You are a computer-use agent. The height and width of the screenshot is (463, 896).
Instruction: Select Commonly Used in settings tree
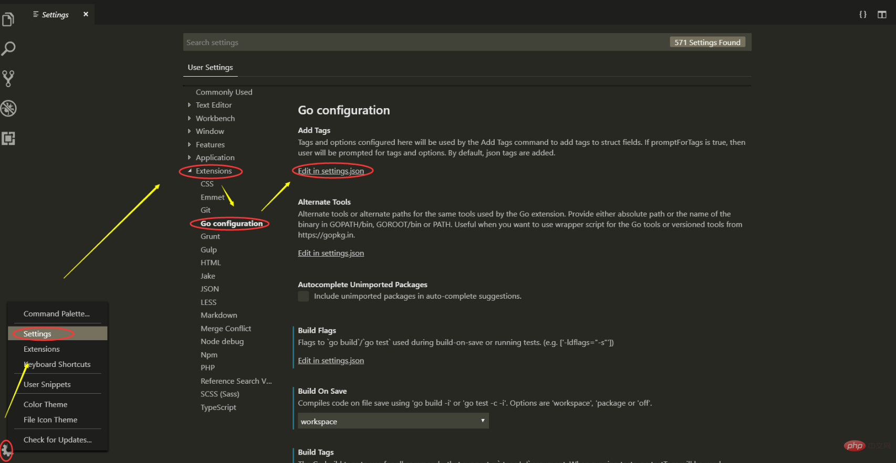(x=224, y=92)
